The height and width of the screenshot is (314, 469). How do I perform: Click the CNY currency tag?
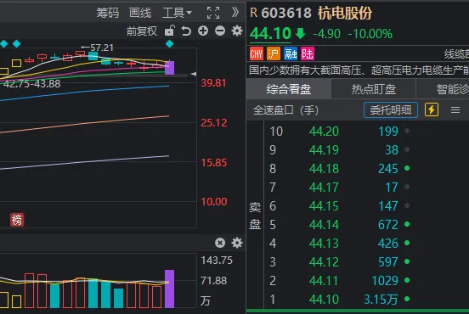click(257, 54)
